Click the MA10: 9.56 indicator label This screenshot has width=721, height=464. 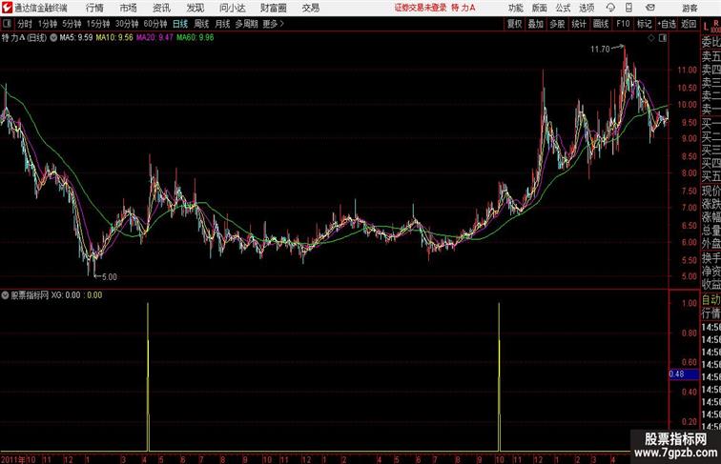coord(114,38)
